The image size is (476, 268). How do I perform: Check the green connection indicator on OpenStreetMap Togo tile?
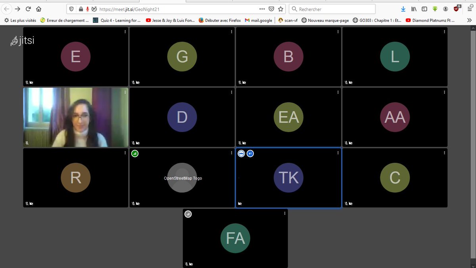coord(135,153)
